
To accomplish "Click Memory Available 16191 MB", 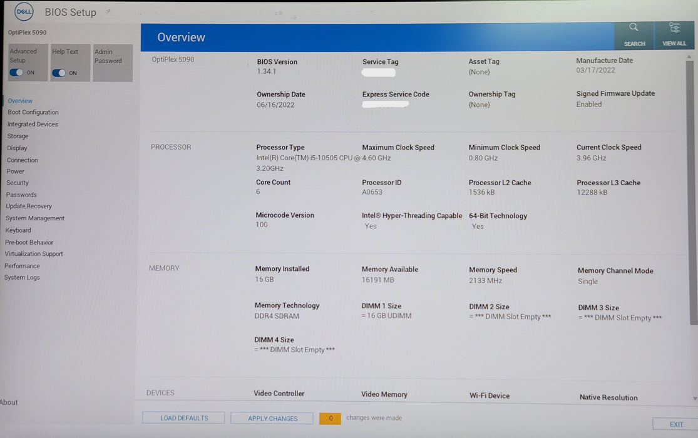I will click(x=378, y=280).
